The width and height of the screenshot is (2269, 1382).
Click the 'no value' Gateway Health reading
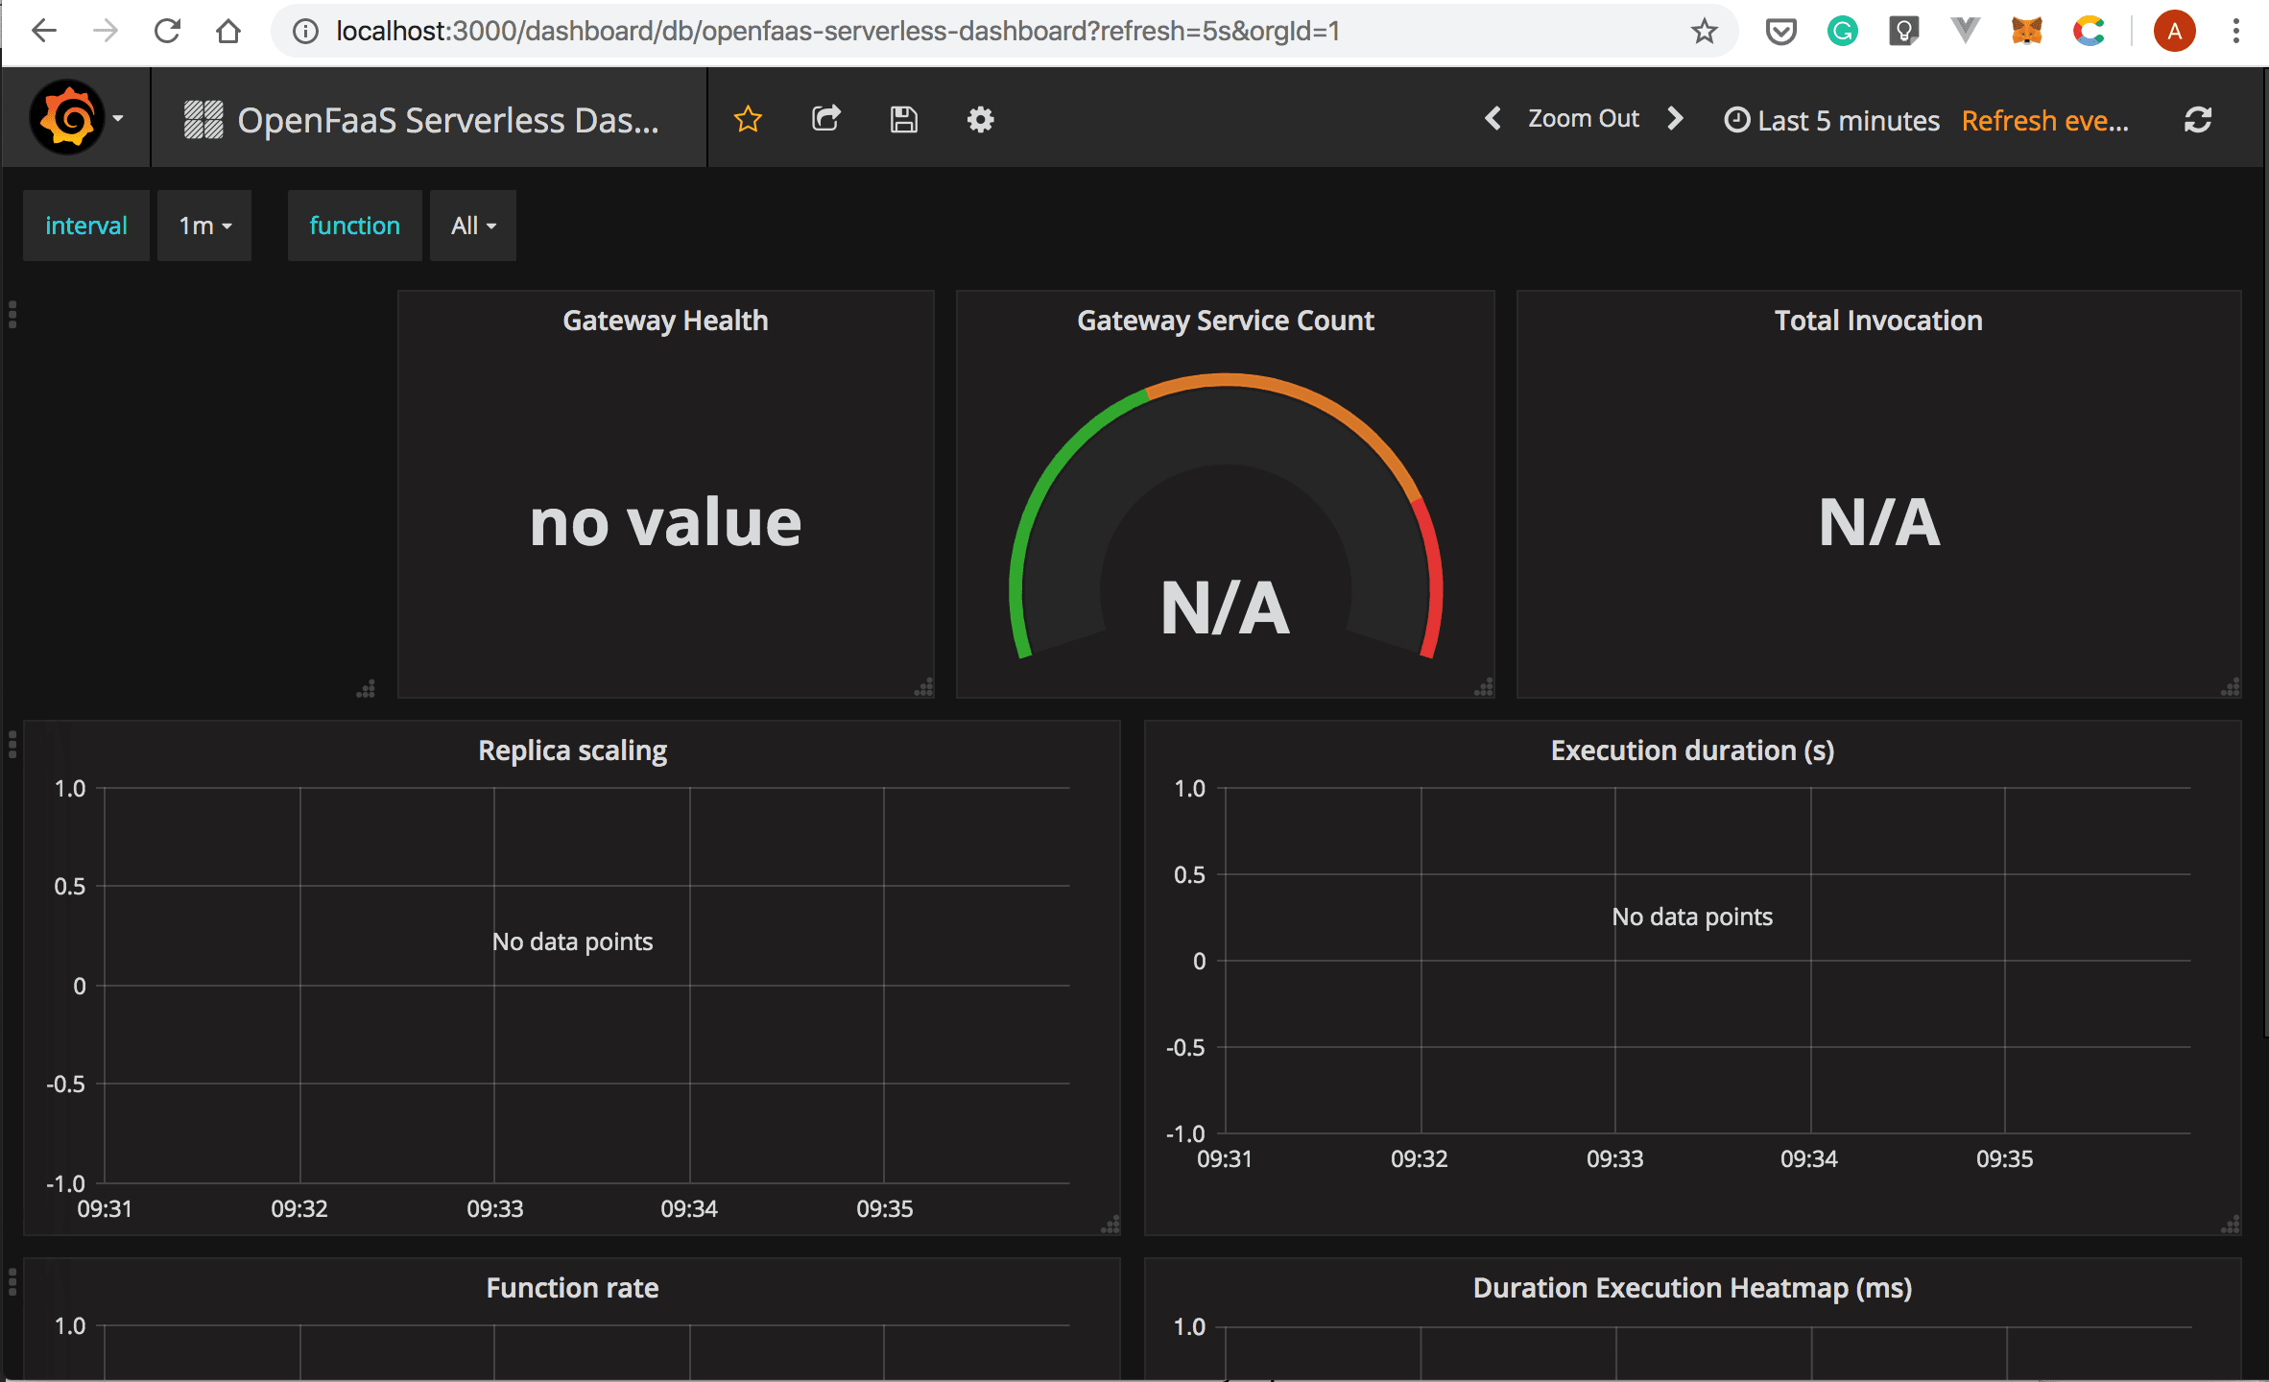tap(665, 523)
